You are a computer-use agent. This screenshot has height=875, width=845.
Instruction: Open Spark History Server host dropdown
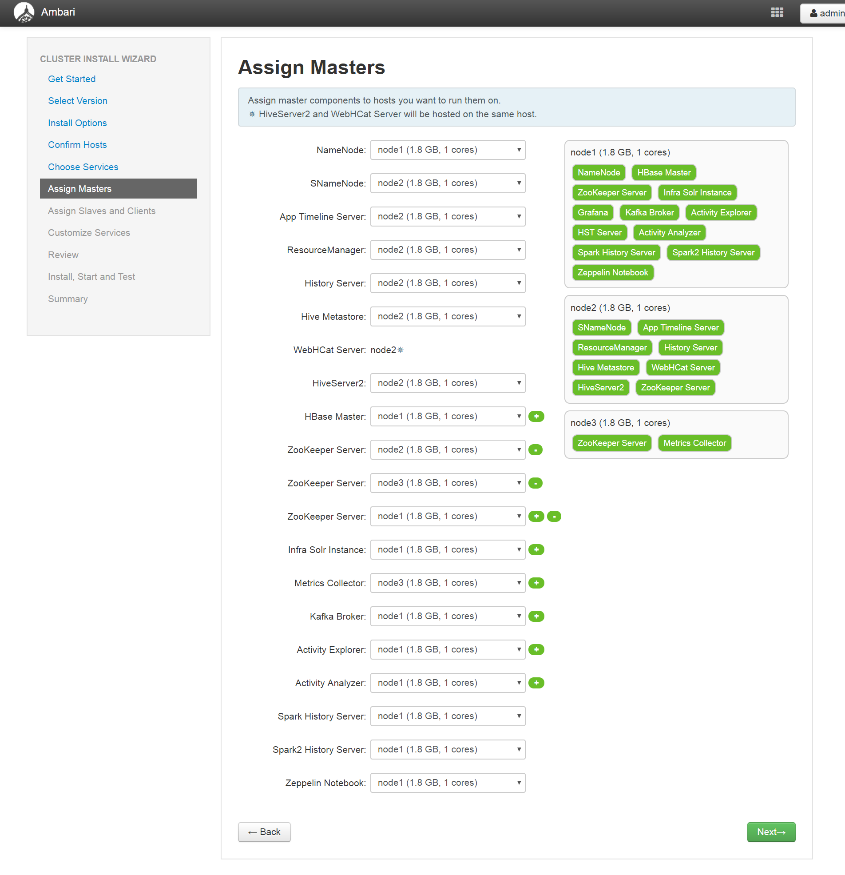pos(448,716)
